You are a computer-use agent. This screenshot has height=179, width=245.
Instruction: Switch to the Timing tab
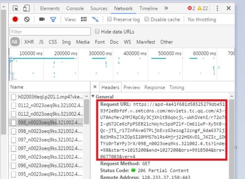[177, 88]
